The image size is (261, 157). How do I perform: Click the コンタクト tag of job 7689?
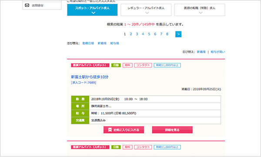(143, 65)
